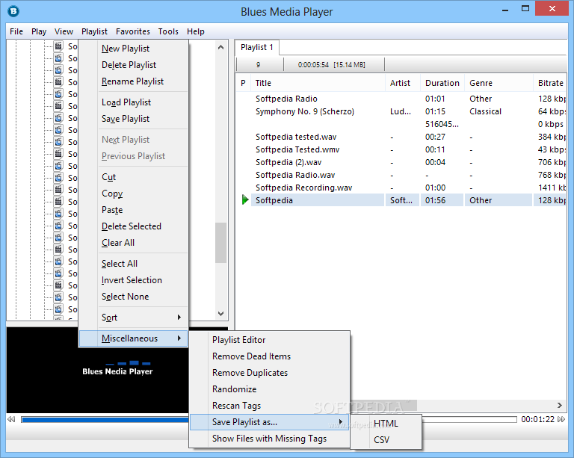The height and width of the screenshot is (458, 574).
Task: Click the file tree scrollbar down arrow
Action: coord(220,314)
